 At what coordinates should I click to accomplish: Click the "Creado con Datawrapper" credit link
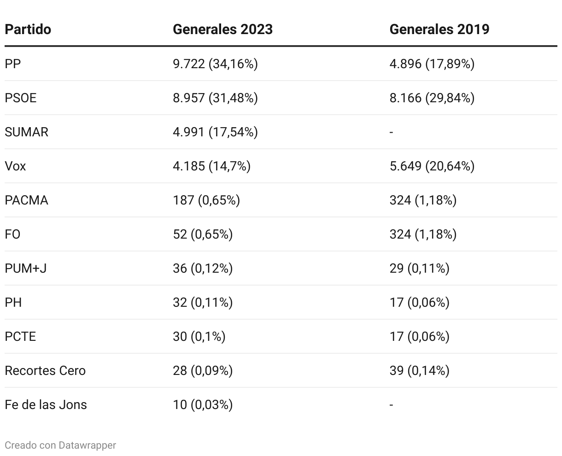pos(60,445)
